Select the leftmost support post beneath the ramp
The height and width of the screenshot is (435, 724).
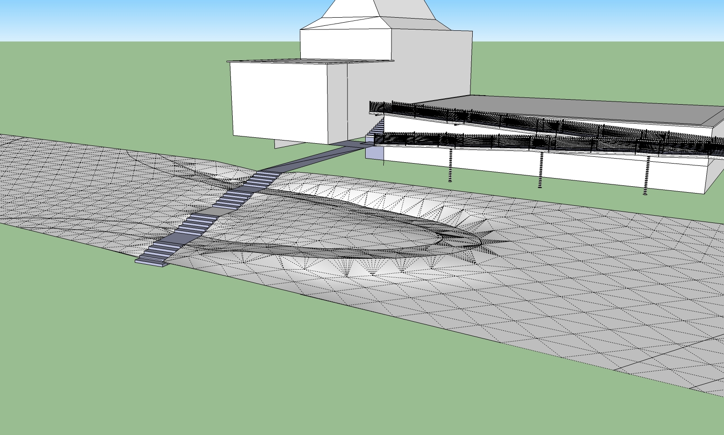[450, 165]
